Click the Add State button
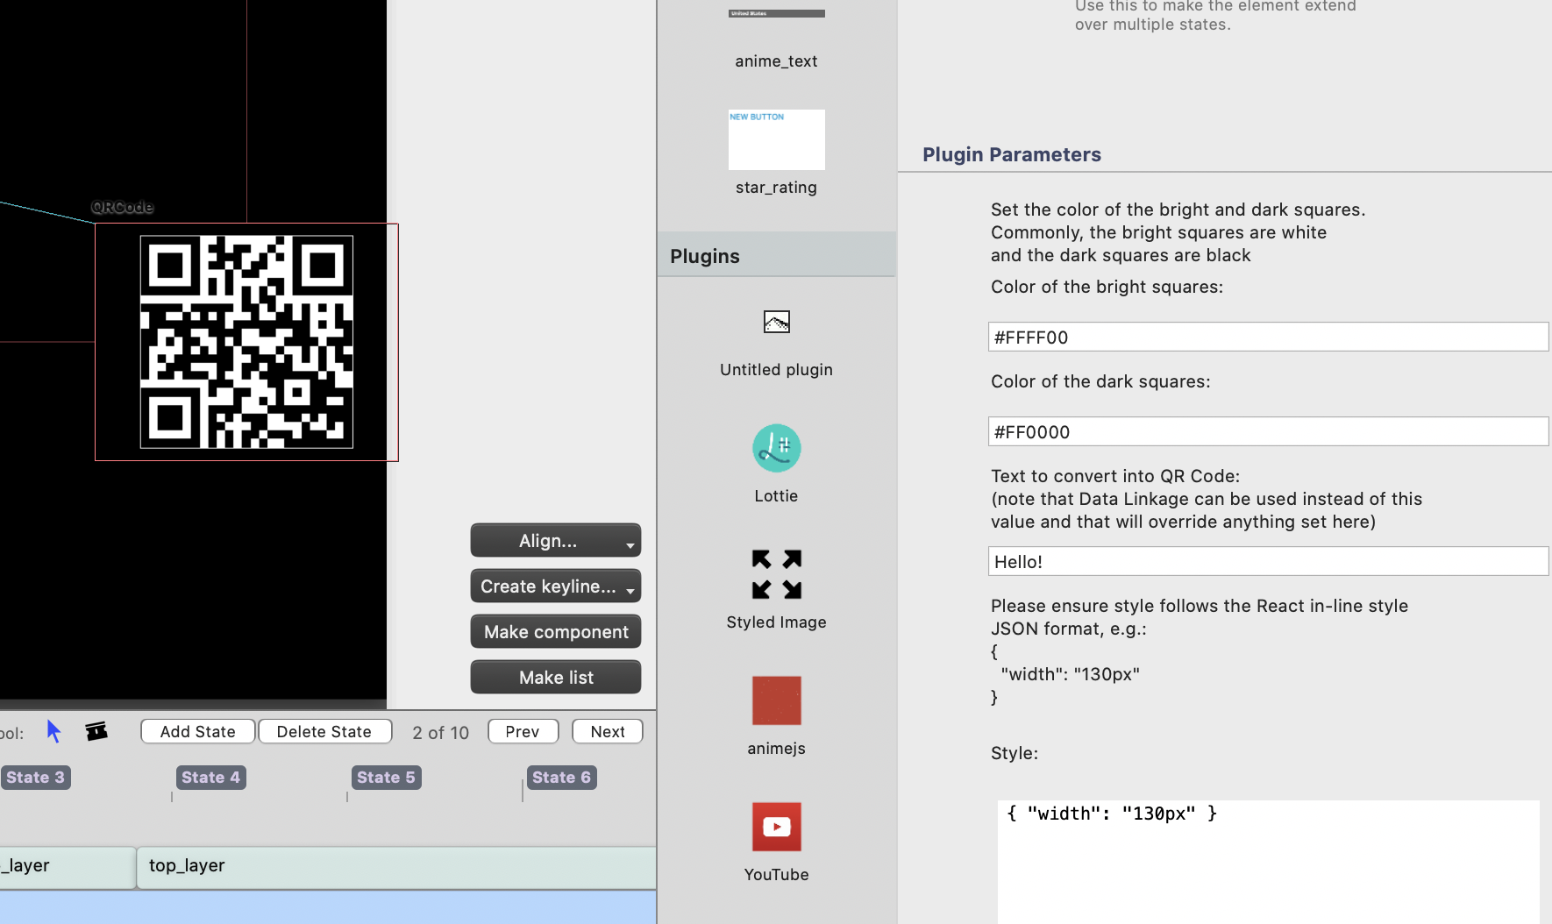Screen dimensions: 1552x924 (198, 732)
